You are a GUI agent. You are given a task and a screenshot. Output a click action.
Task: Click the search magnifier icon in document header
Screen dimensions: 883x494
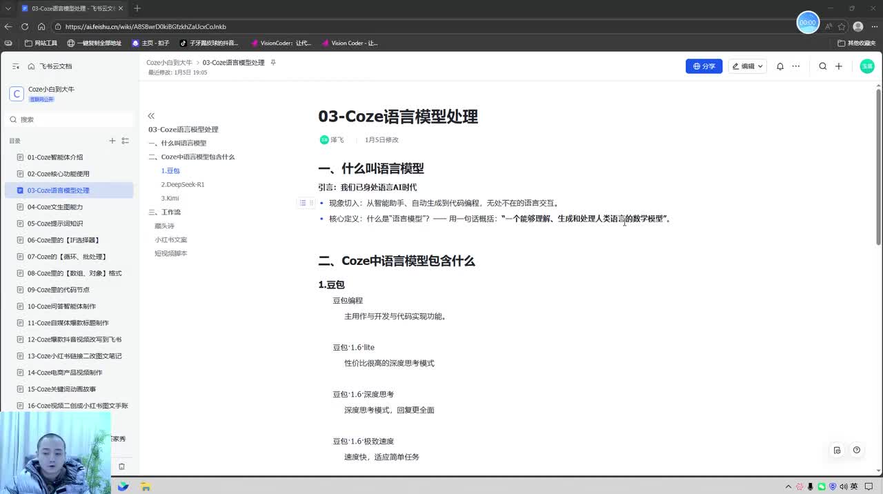(823, 66)
